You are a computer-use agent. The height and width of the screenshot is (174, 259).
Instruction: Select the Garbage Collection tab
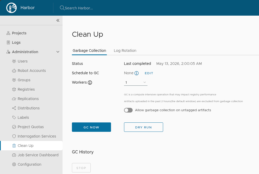[89, 51]
